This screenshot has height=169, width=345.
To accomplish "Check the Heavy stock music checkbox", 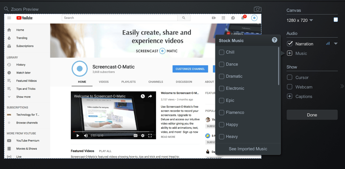I will (x=222, y=136).
